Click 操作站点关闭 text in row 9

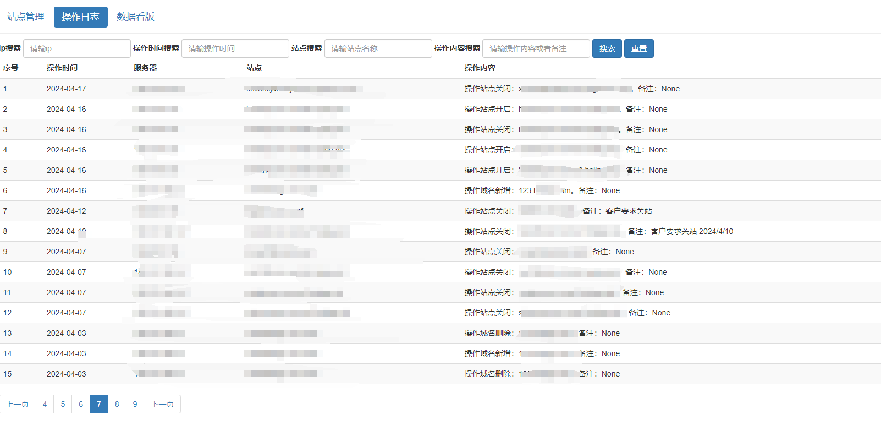(x=488, y=252)
